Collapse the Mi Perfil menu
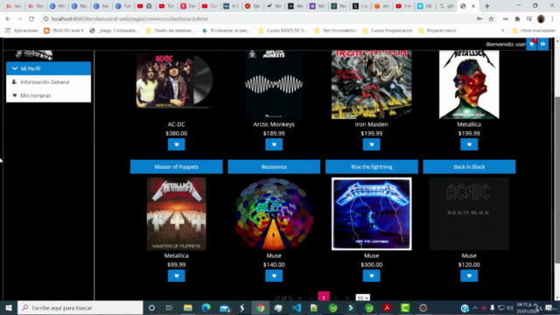Image resolution: width=560 pixels, height=315 pixels. 49,68
